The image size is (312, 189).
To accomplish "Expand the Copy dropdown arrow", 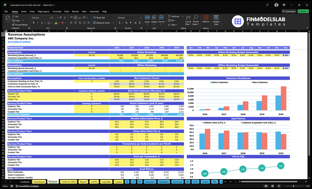I will coord(23,20).
